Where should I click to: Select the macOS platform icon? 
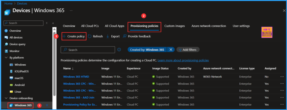coord(11,78)
